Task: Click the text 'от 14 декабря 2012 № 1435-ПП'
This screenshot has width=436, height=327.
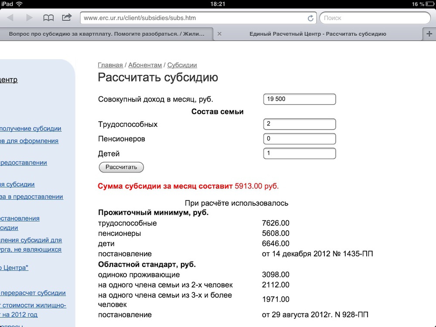Action: click(317, 254)
